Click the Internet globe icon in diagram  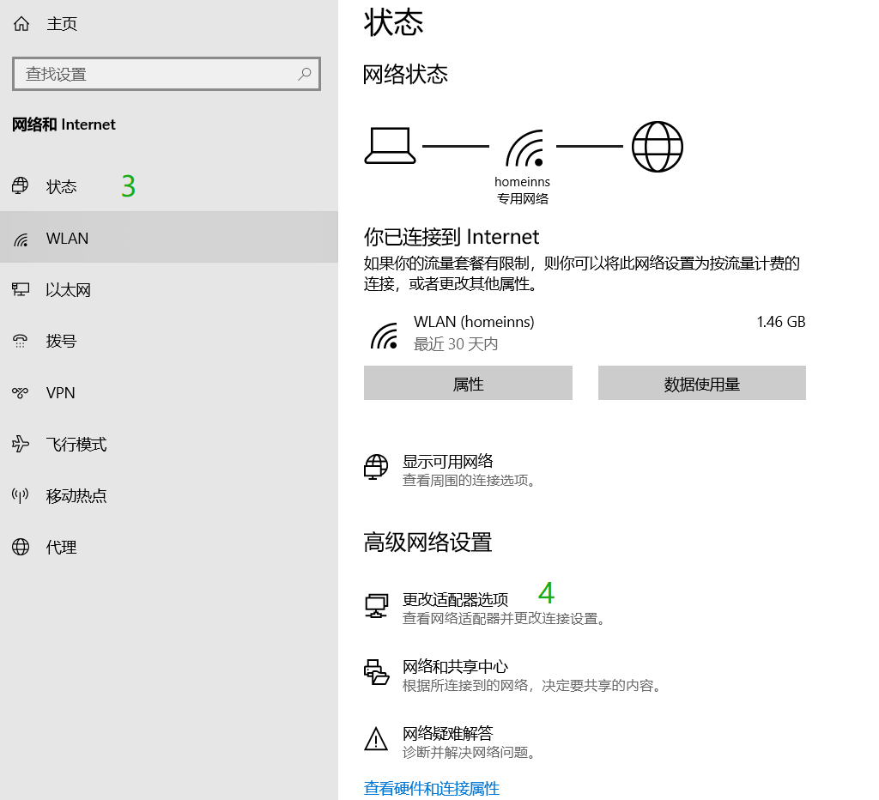click(x=657, y=146)
